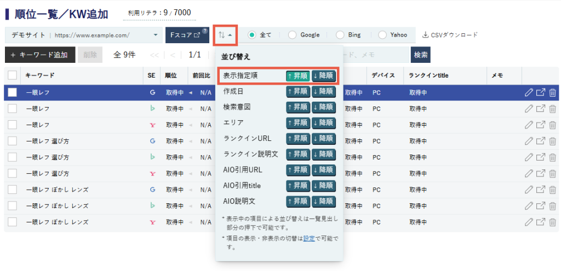Click the pencil edit icon in the first row
This screenshot has height=271, width=561.
529,93
